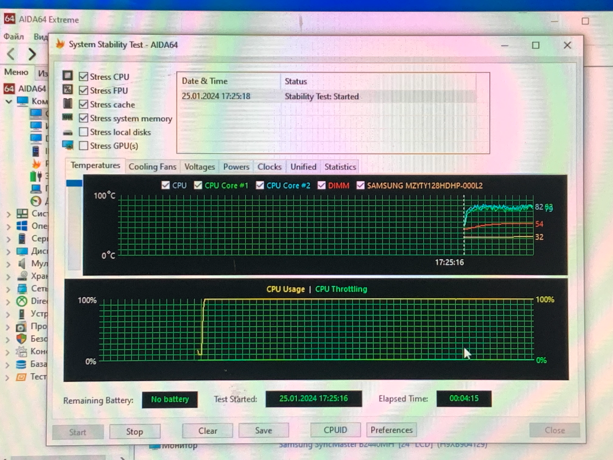Enable Stress local disks checkbox
613x460 pixels.
coord(83,132)
